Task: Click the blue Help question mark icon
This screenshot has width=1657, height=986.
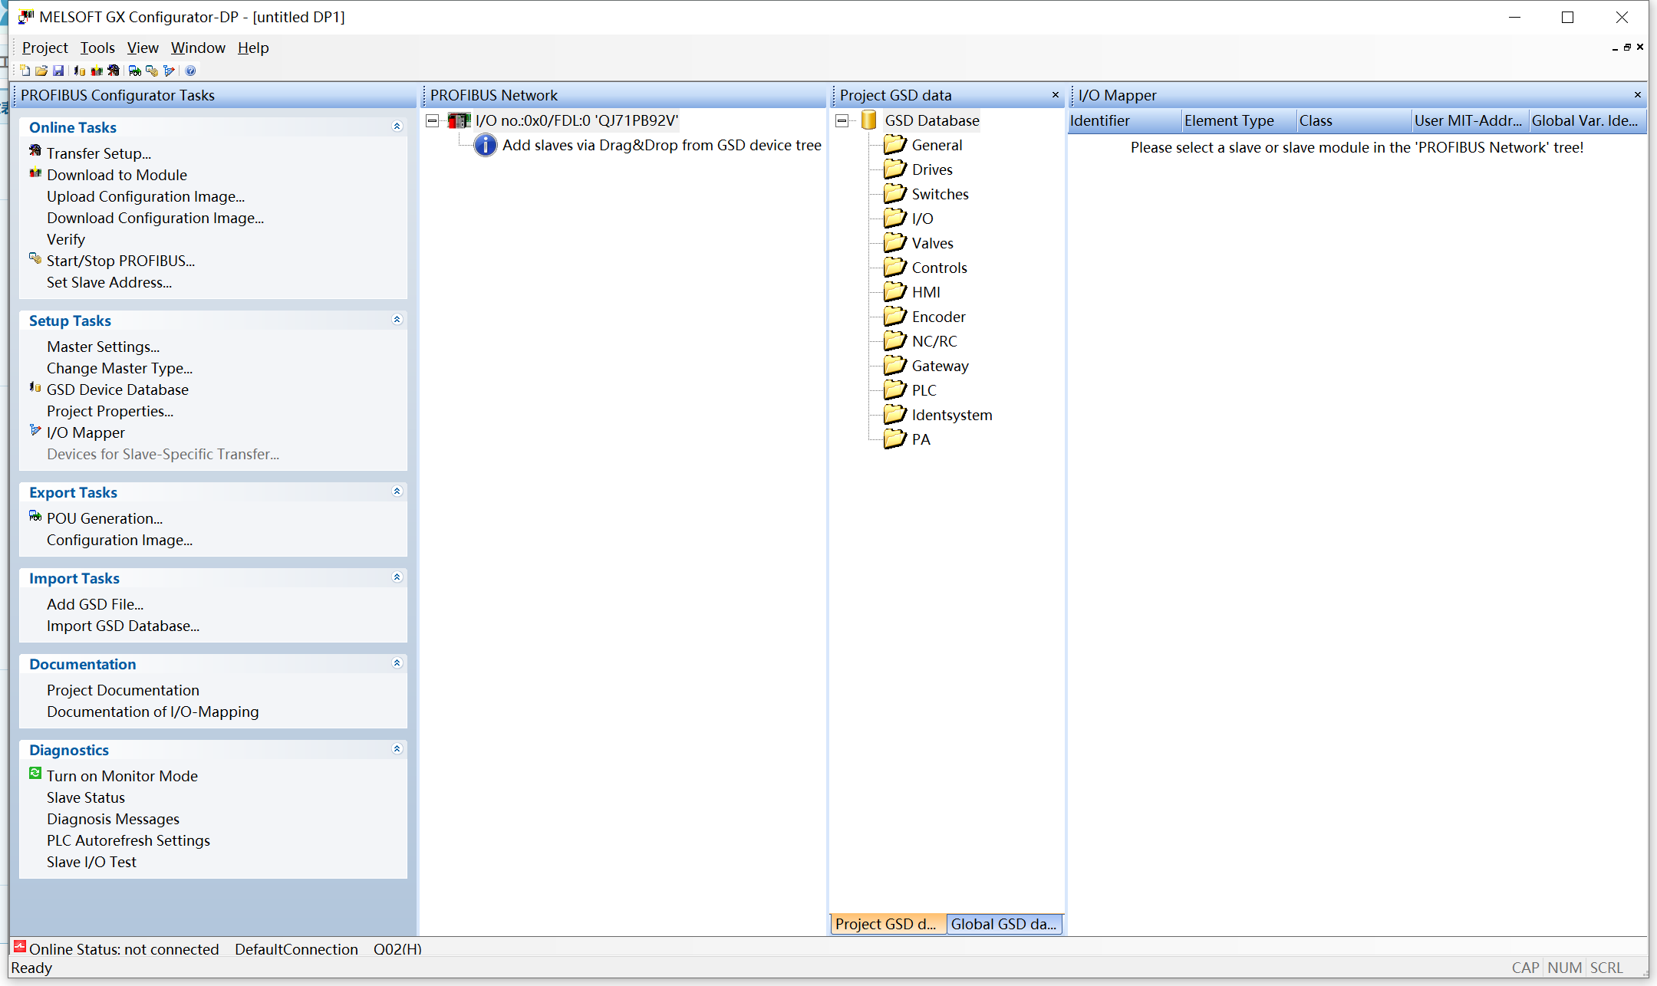Action: pos(191,71)
